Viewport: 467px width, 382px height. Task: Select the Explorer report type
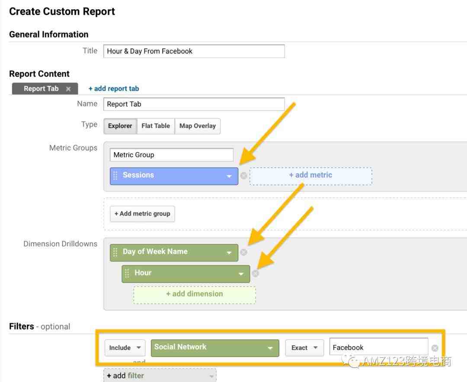coord(120,126)
